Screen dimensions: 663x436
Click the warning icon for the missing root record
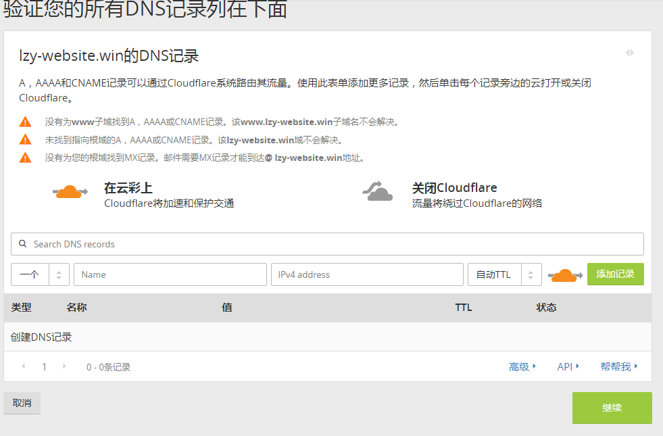pyautogui.click(x=25, y=140)
